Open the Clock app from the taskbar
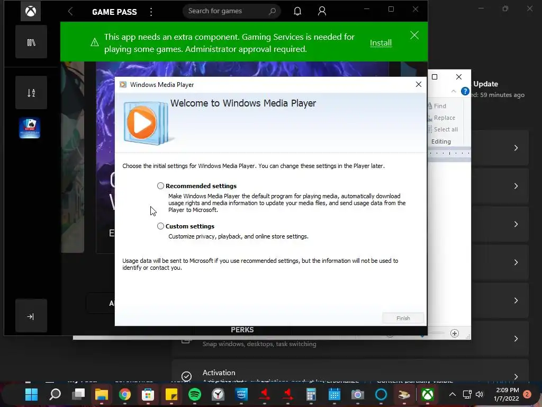Image resolution: width=542 pixels, height=407 pixels. 218,394
